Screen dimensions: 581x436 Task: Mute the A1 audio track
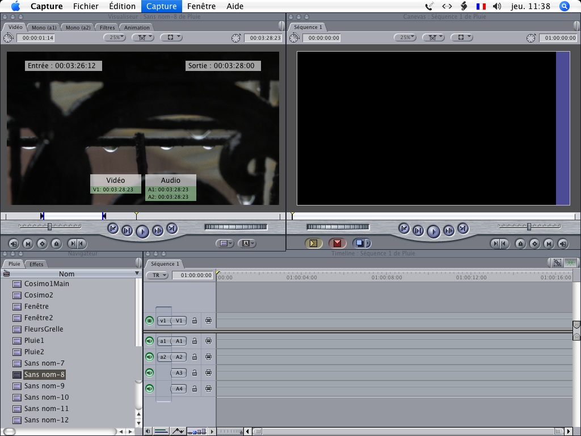pos(149,341)
